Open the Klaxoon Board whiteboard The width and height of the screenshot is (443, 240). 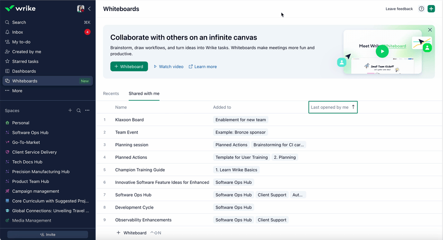click(129, 120)
